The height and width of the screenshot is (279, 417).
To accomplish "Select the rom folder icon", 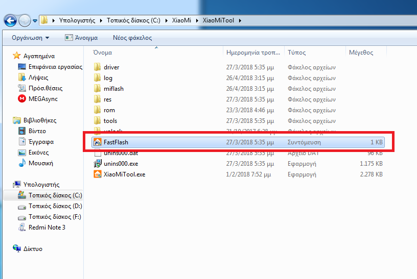I will click(97, 110).
